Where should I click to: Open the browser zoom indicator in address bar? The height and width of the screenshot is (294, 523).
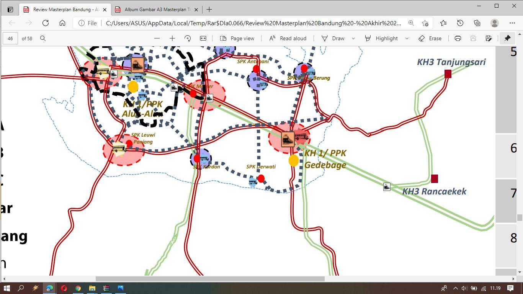411,23
